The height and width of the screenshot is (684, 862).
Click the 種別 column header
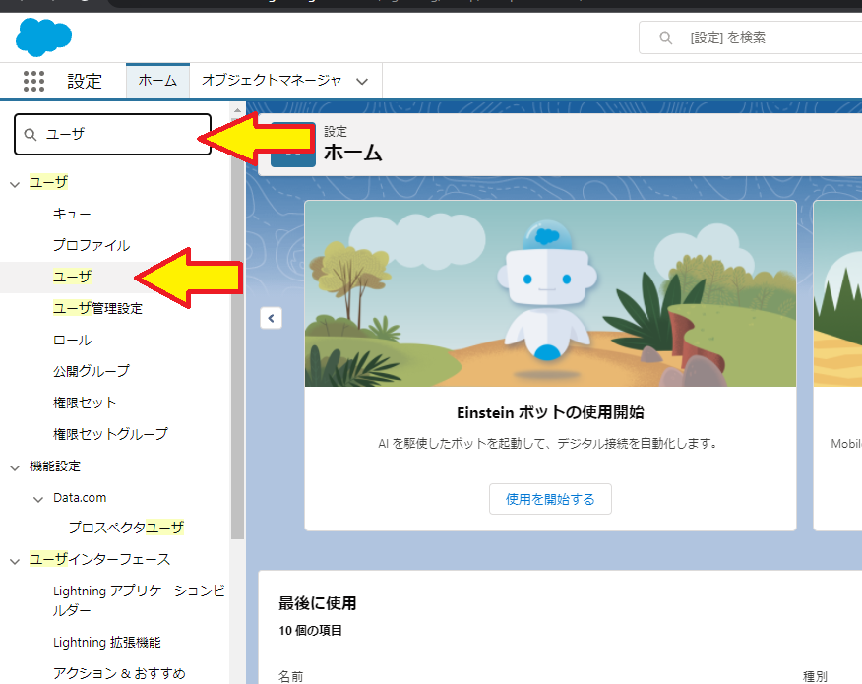[816, 677]
